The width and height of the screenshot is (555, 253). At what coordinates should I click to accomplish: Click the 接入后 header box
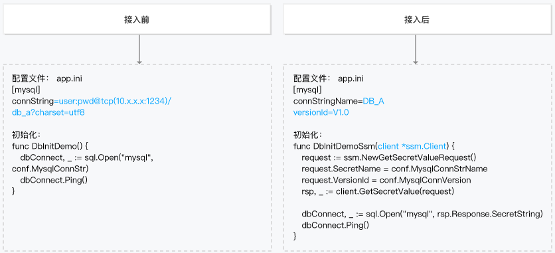(417, 19)
